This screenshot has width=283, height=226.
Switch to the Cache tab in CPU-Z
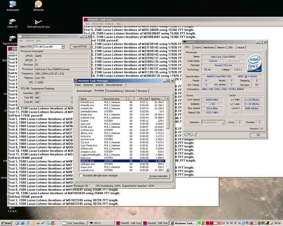point(197,47)
